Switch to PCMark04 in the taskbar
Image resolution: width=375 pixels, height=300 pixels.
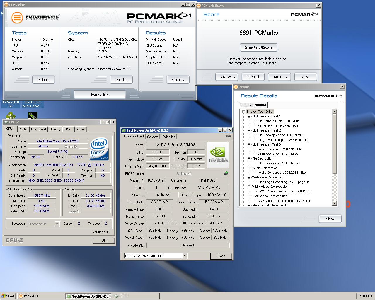coord(40,296)
